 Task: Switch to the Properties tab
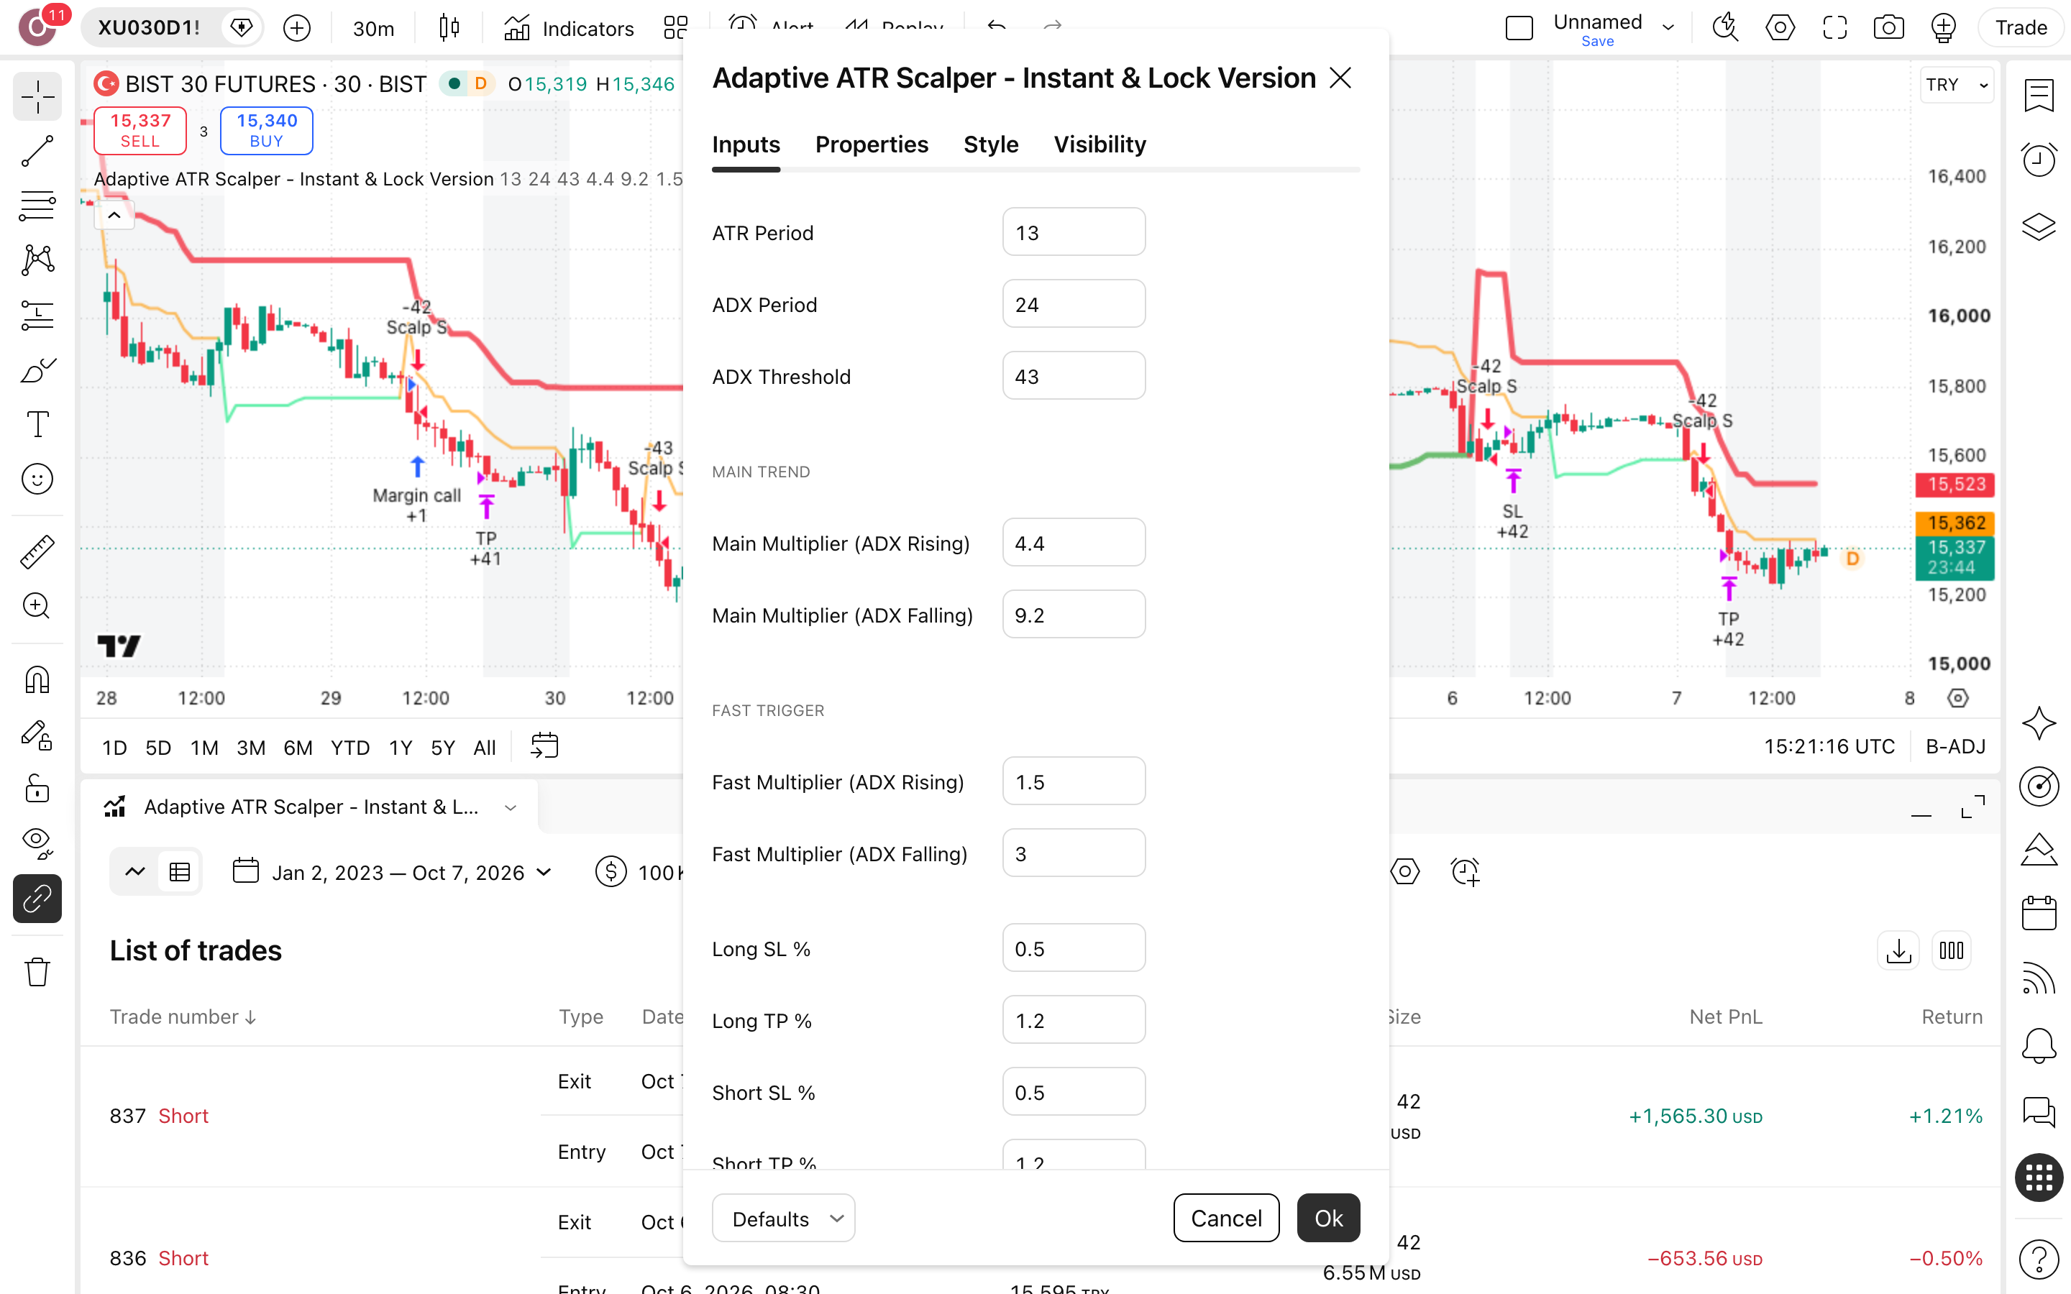[872, 144]
